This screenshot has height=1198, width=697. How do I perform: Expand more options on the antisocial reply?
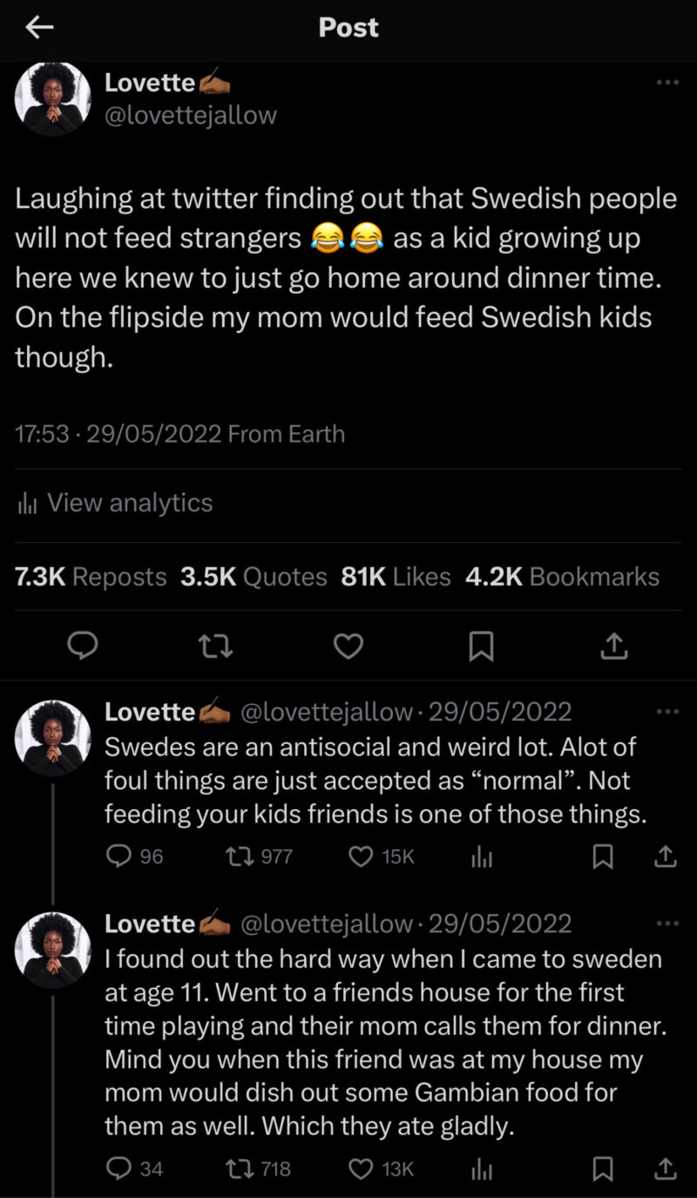pyautogui.click(x=667, y=712)
